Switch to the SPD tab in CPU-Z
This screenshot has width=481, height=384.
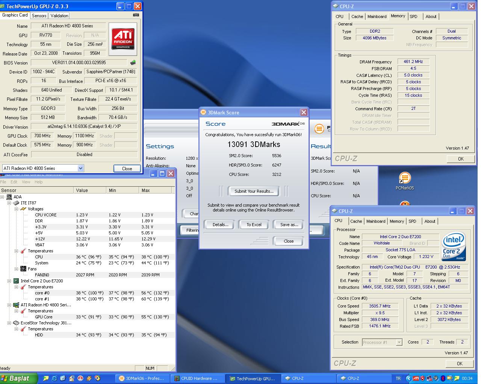coord(413,221)
